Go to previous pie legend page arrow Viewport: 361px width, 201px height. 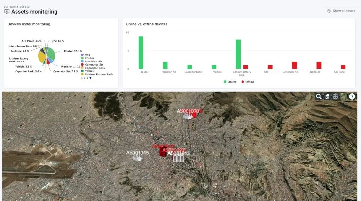[x=81, y=78]
